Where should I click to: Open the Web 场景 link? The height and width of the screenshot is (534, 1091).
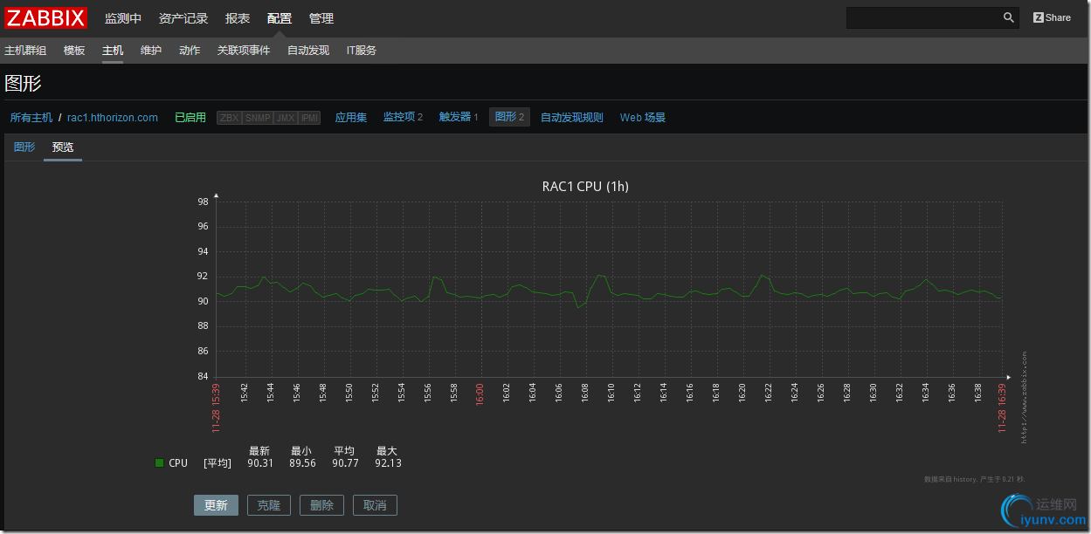click(x=643, y=118)
